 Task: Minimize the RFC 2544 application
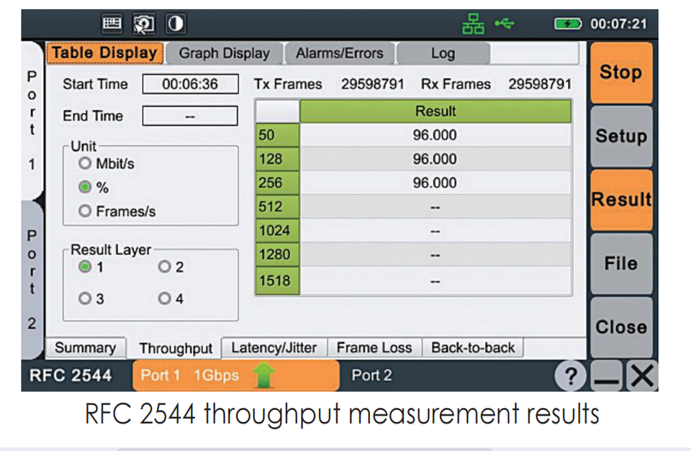pos(606,376)
